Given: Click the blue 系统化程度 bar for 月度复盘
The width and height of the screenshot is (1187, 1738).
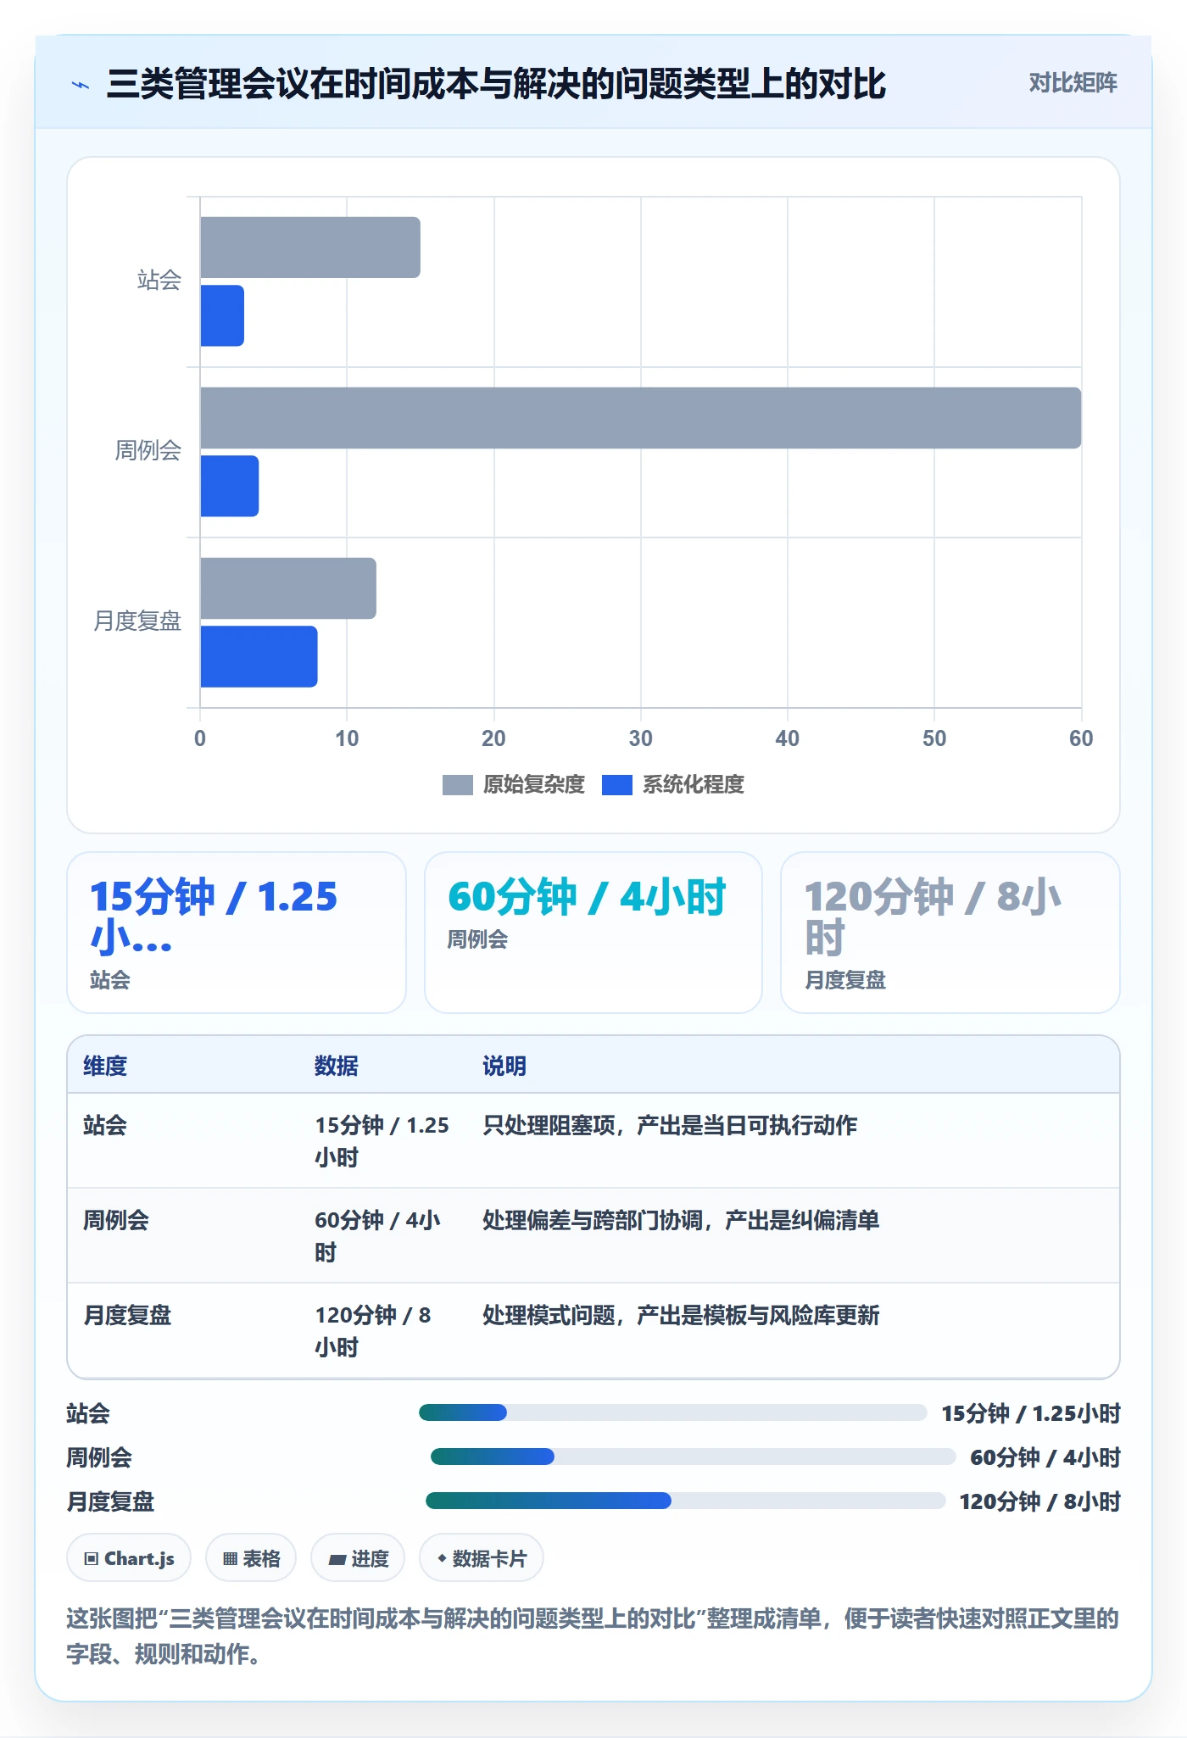Looking at the screenshot, I should pyautogui.click(x=259, y=656).
